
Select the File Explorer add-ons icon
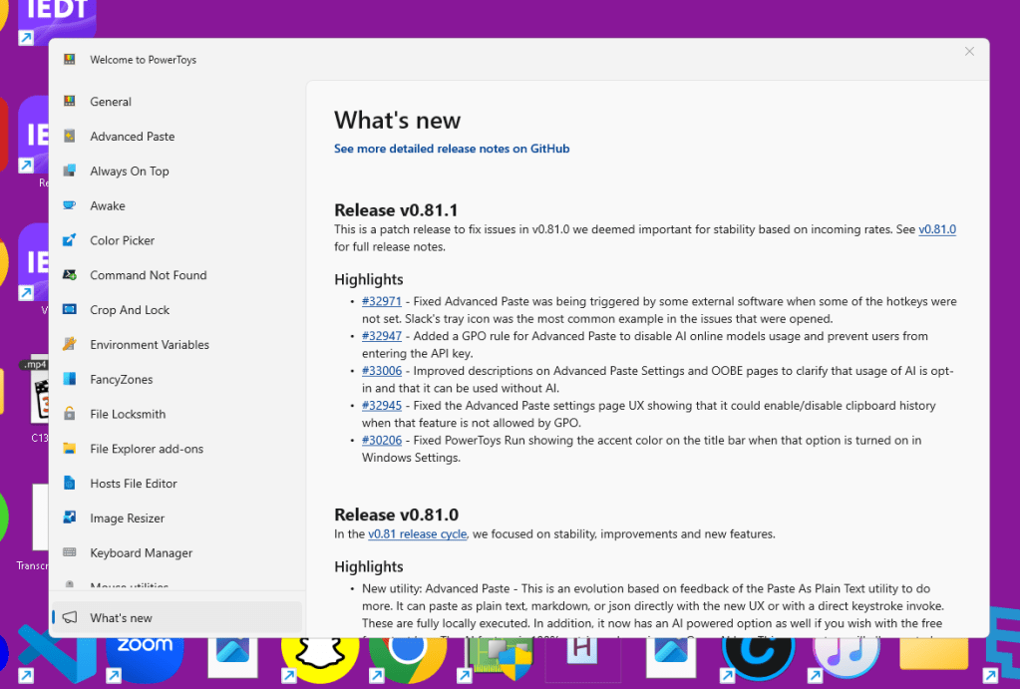[70, 449]
